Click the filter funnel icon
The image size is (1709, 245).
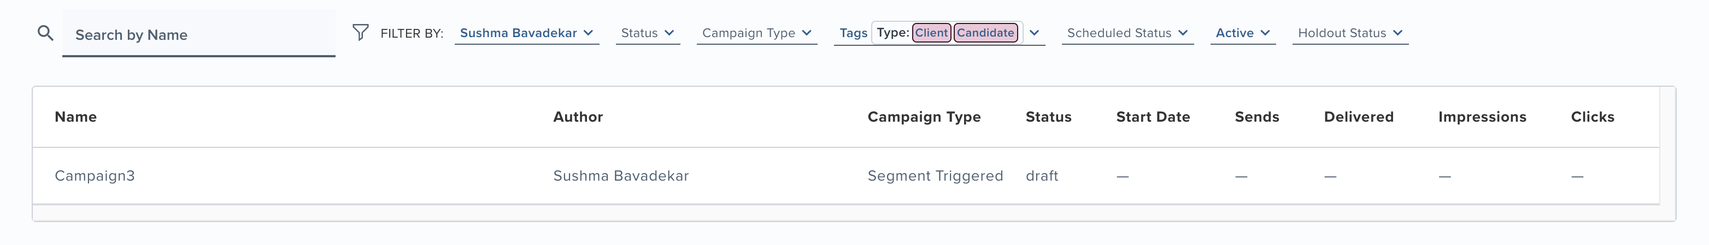pos(360,32)
